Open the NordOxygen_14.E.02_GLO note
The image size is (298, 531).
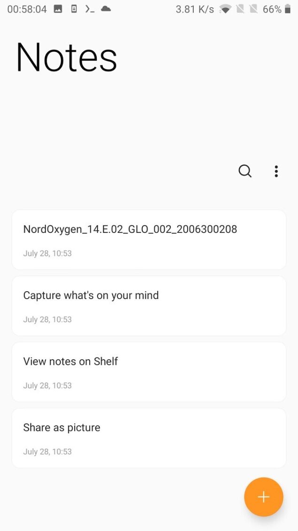pyautogui.click(x=130, y=229)
